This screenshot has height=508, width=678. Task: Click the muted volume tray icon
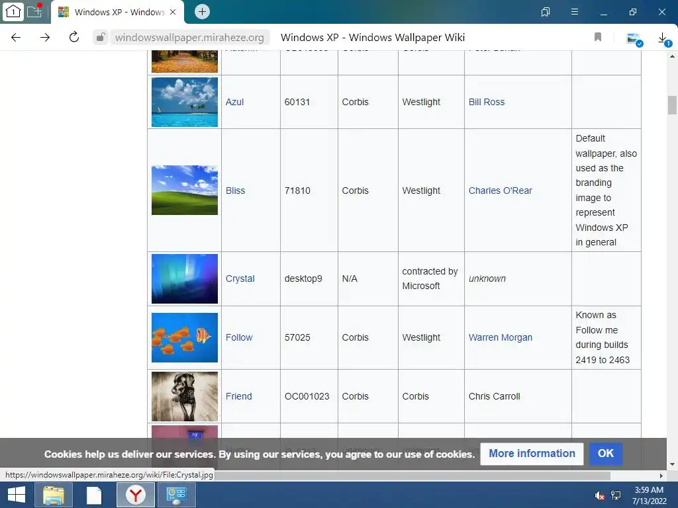point(599,495)
